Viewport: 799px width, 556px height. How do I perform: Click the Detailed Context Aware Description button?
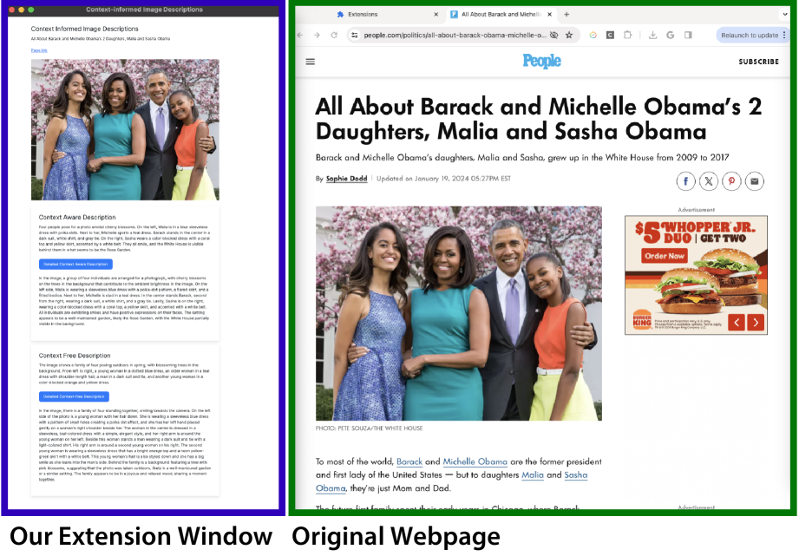pyautogui.click(x=76, y=264)
